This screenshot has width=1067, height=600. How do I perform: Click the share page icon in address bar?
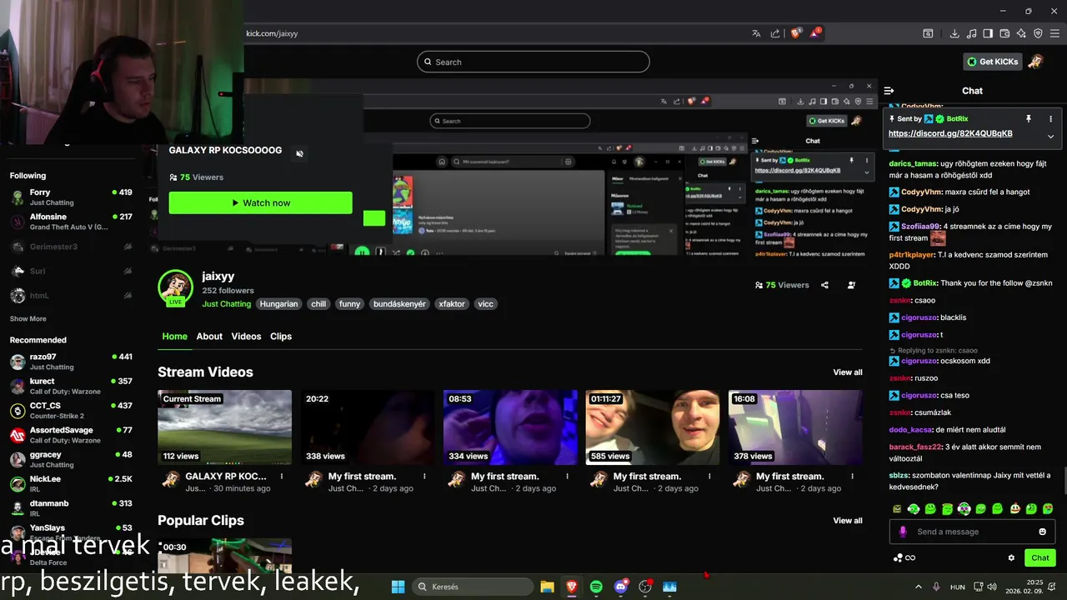click(775, 33)
